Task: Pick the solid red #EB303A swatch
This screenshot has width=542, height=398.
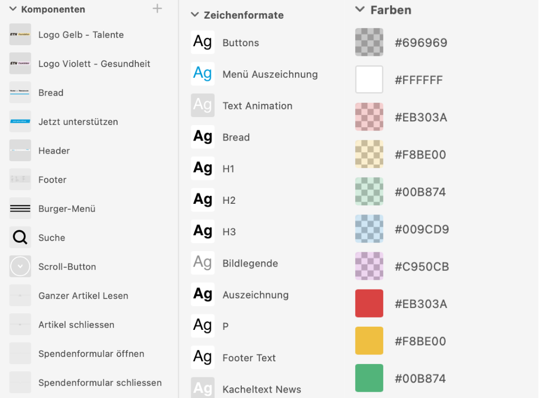Action: 369,303
